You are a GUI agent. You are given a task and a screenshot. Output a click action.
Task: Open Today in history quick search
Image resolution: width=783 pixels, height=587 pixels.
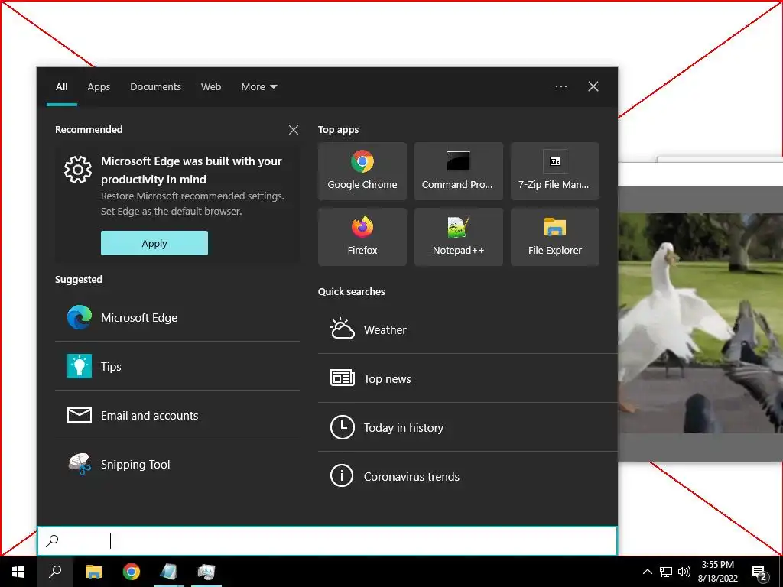[468, 427]
